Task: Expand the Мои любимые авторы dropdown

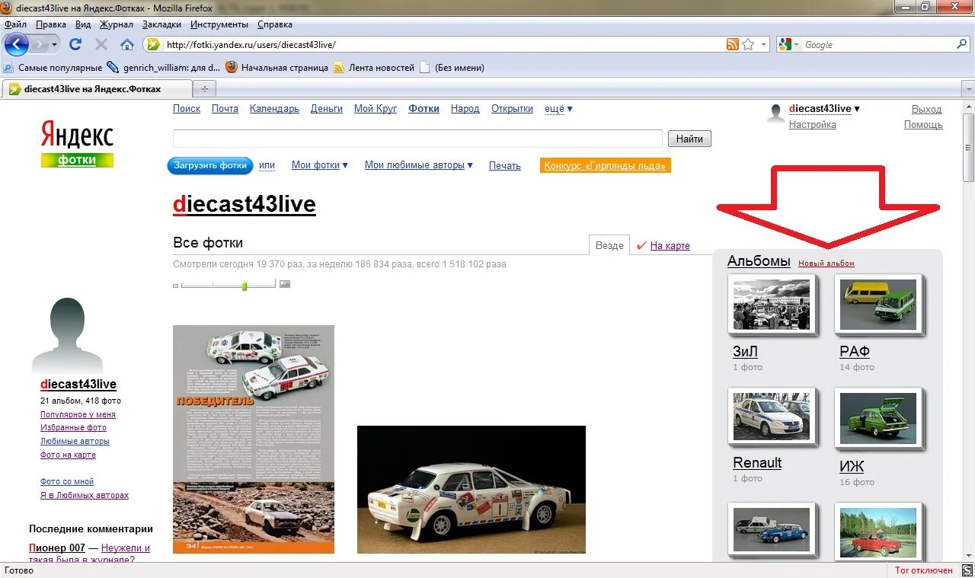Action: coord(419,165)
